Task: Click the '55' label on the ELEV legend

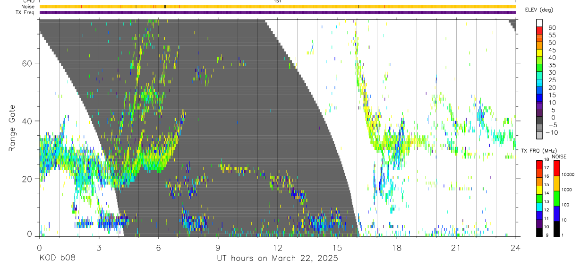Action: click(x=551, y=35)
